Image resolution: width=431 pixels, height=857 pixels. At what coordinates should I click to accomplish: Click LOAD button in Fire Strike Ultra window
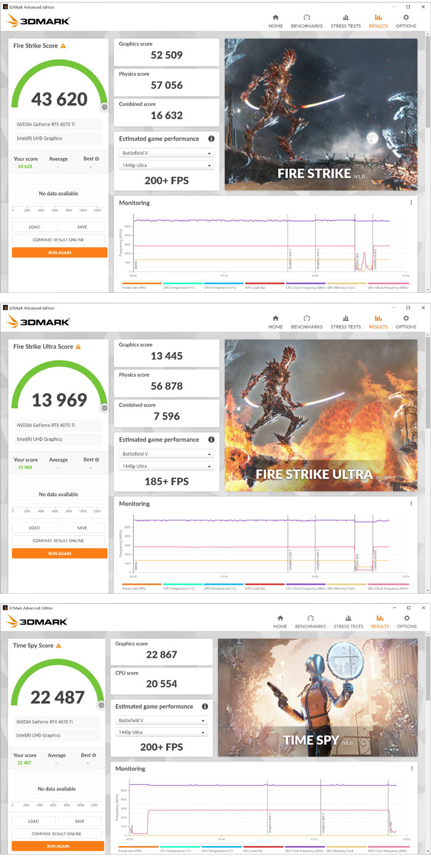(34, 528)
